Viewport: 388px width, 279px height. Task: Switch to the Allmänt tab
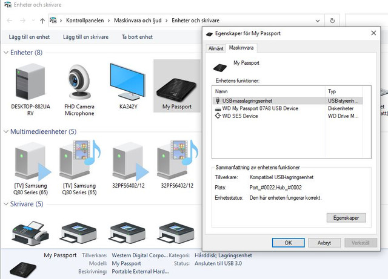coord(216,48)
